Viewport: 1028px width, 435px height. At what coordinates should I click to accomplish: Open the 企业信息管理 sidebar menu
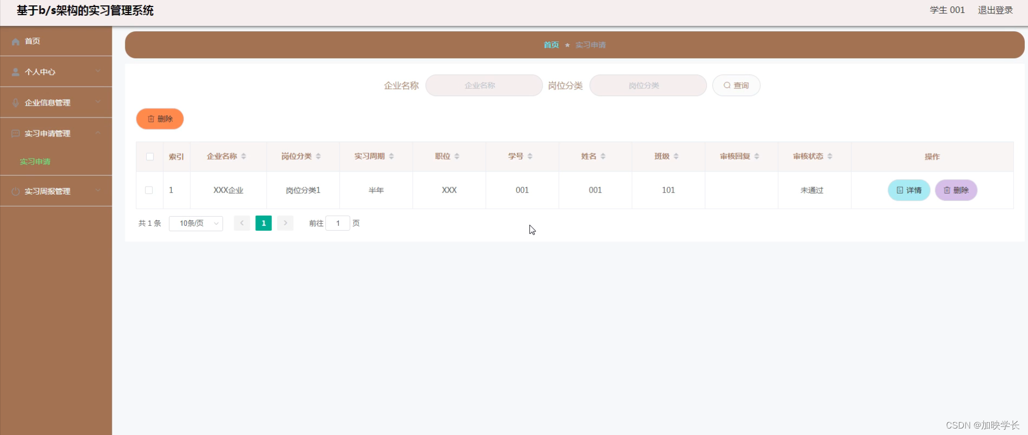tap(56, 102)
